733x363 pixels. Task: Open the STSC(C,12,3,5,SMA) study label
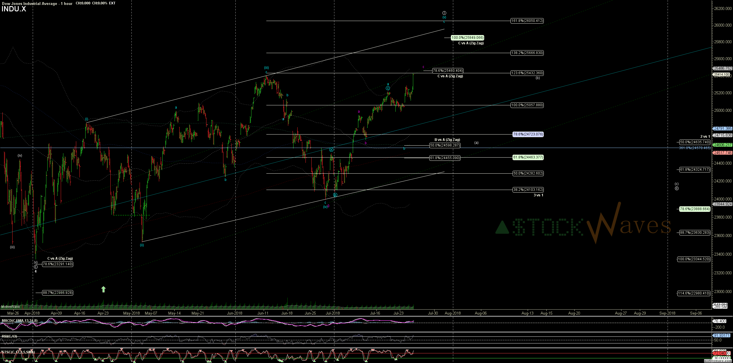point(18,352)
